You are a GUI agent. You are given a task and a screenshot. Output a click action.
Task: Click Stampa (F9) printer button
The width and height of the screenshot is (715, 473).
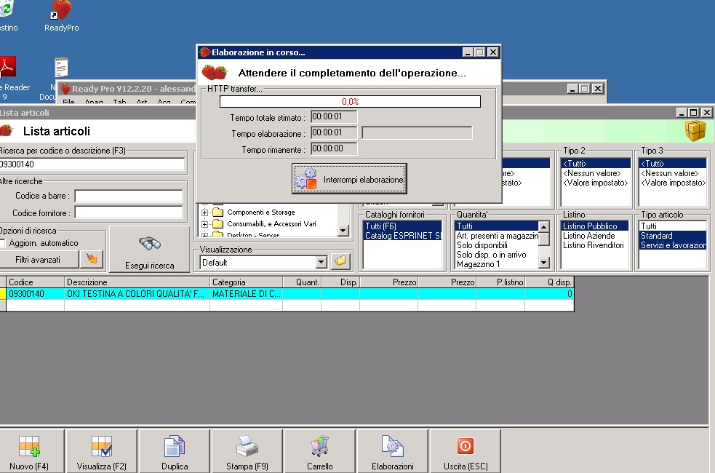(247, 452)
